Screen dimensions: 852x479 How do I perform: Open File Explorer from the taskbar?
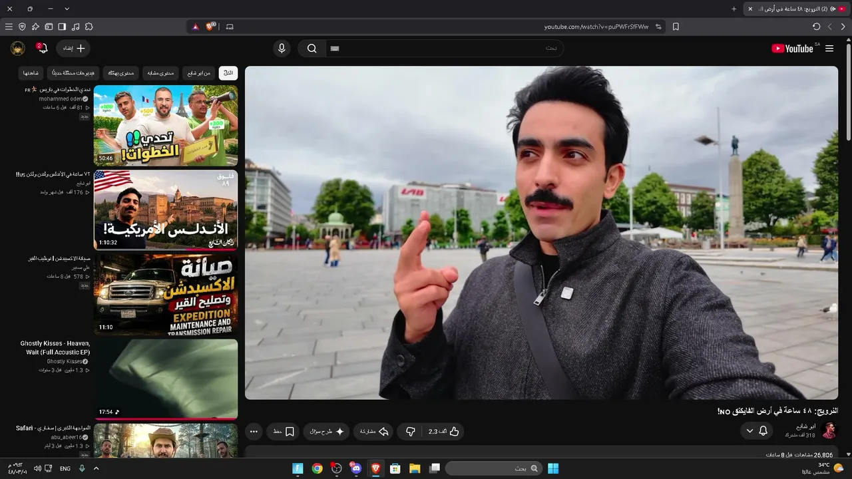pos(415,468)
